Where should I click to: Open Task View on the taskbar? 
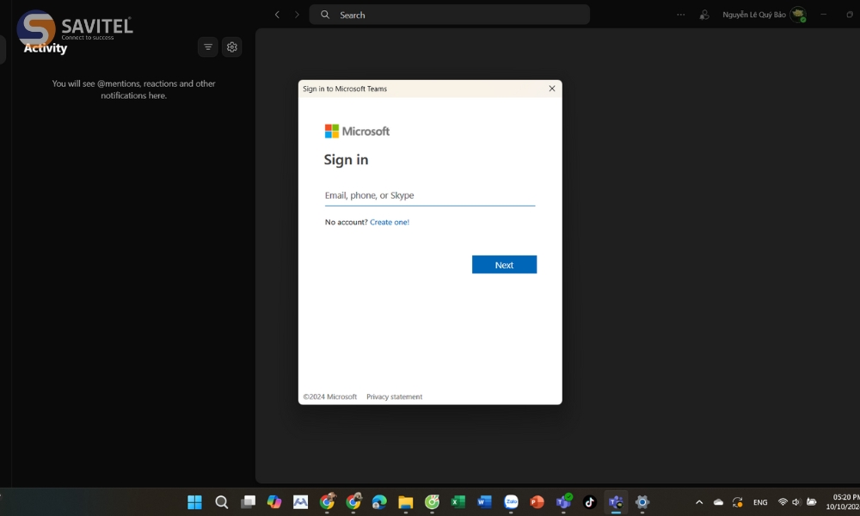click(x=248, y=501)
